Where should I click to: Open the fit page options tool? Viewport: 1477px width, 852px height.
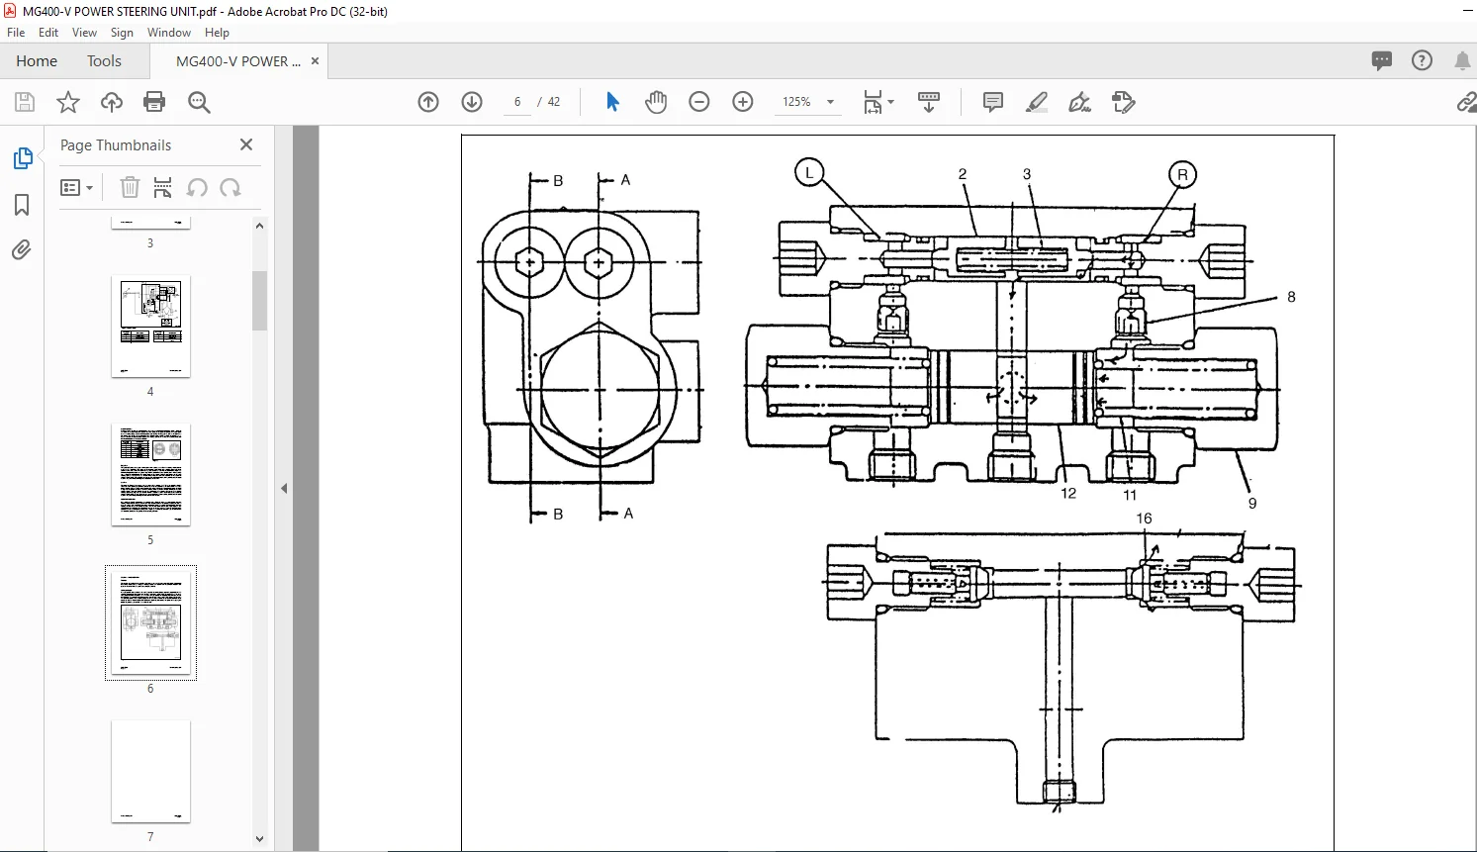coord(877,102)
